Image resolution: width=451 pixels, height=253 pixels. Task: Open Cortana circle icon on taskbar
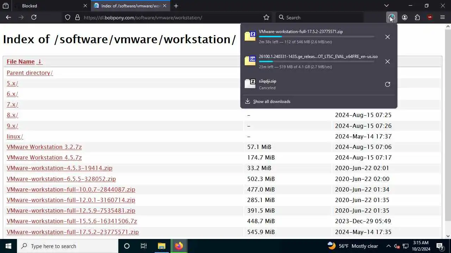click(127, 246)
